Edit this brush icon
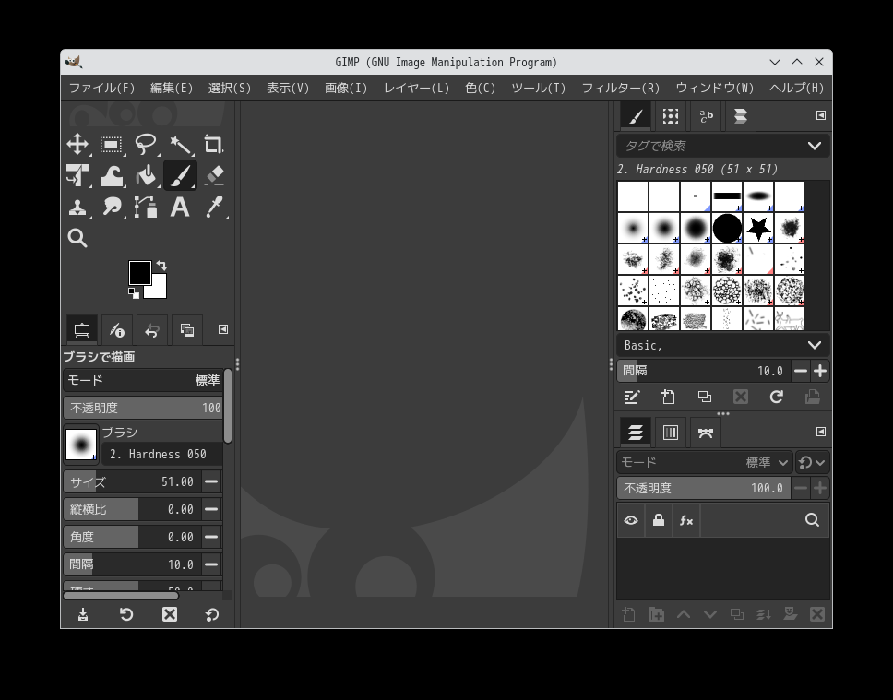893x700 pixels. point(632,397)
